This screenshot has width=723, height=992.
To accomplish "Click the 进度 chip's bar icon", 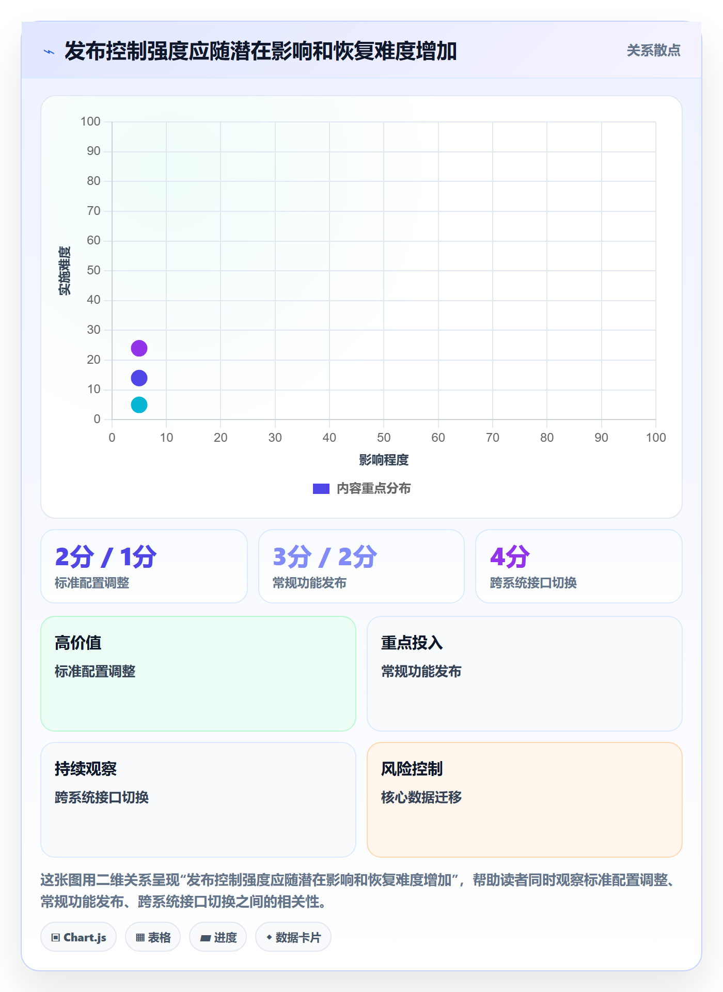I will (205, 938).
